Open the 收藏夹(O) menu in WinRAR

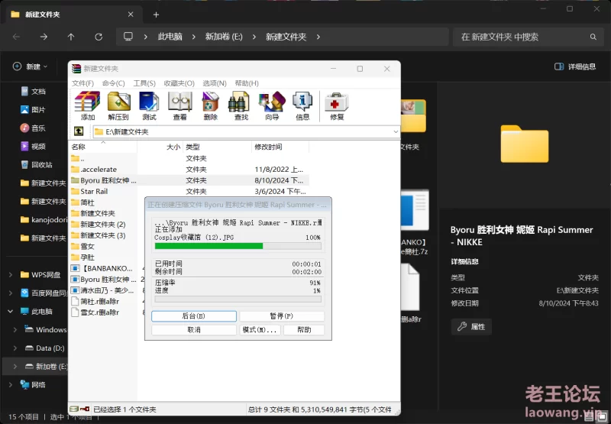point(179,83)
